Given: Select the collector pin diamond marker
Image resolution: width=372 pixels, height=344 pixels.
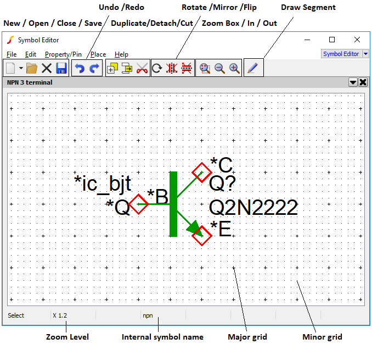Looking at the screenshot, I should [201, 173].
